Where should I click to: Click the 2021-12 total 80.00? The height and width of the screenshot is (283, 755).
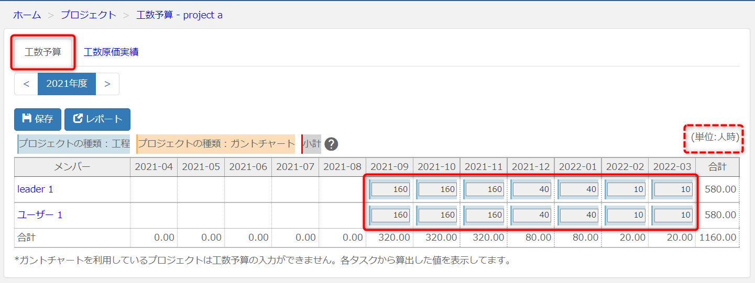point(538,237)
